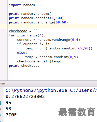Image resolution: width=97 pixels, height=122 pixels.
Task: Click the "checkcode += str(temp)" line
Action: [x=39, y=61]
